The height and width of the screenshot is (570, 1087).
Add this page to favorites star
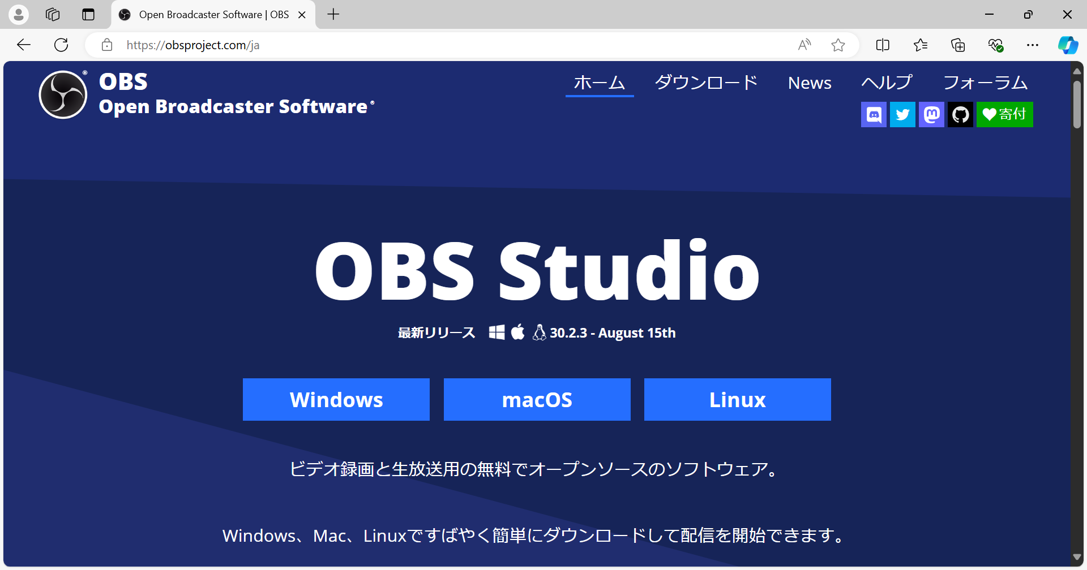click(x=838, y=45)
